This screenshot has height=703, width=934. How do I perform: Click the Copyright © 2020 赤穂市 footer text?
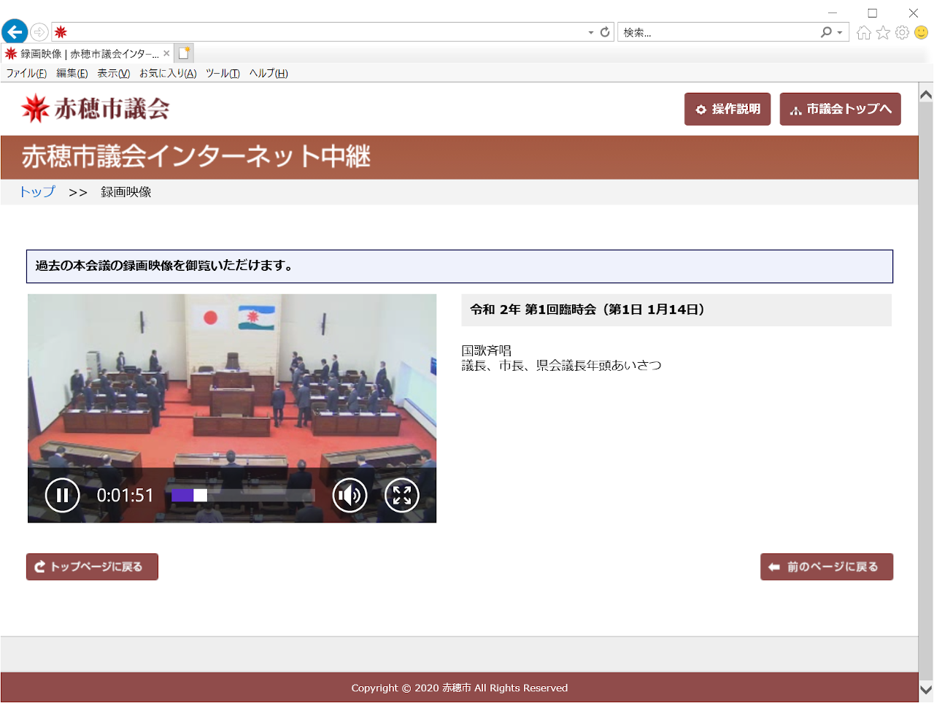pos(460,688)
